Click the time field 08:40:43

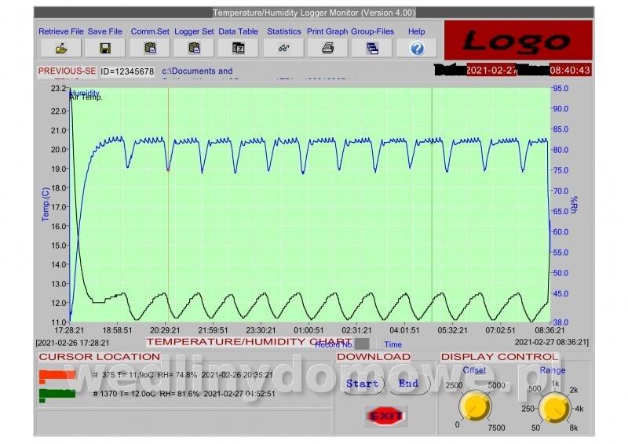pos(570,71)
